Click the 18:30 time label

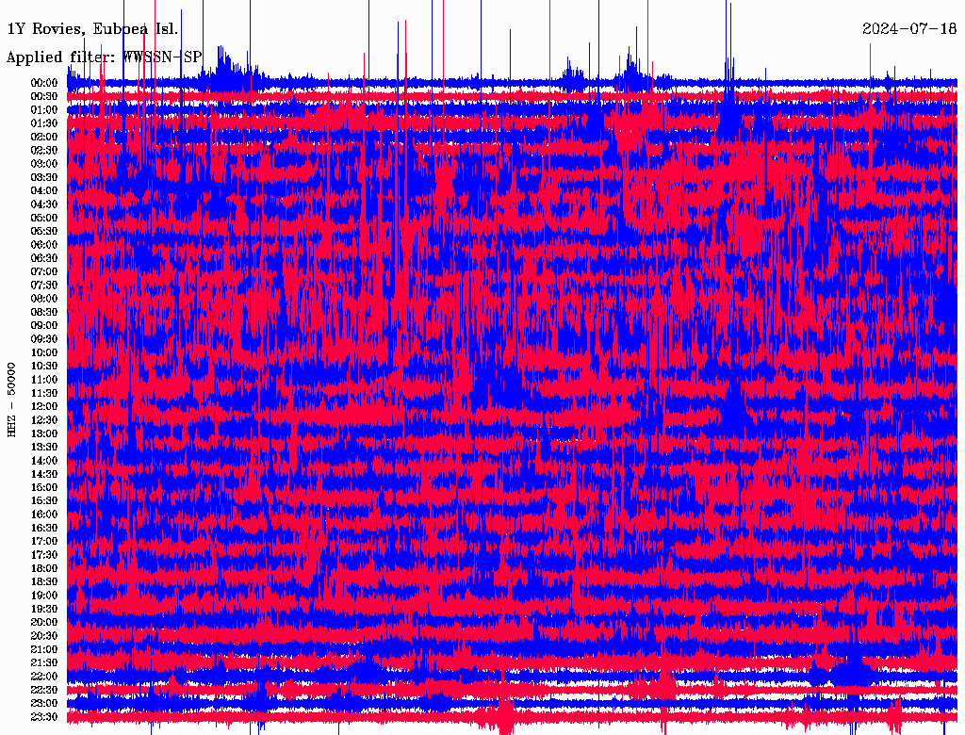[x=44, y=581]
